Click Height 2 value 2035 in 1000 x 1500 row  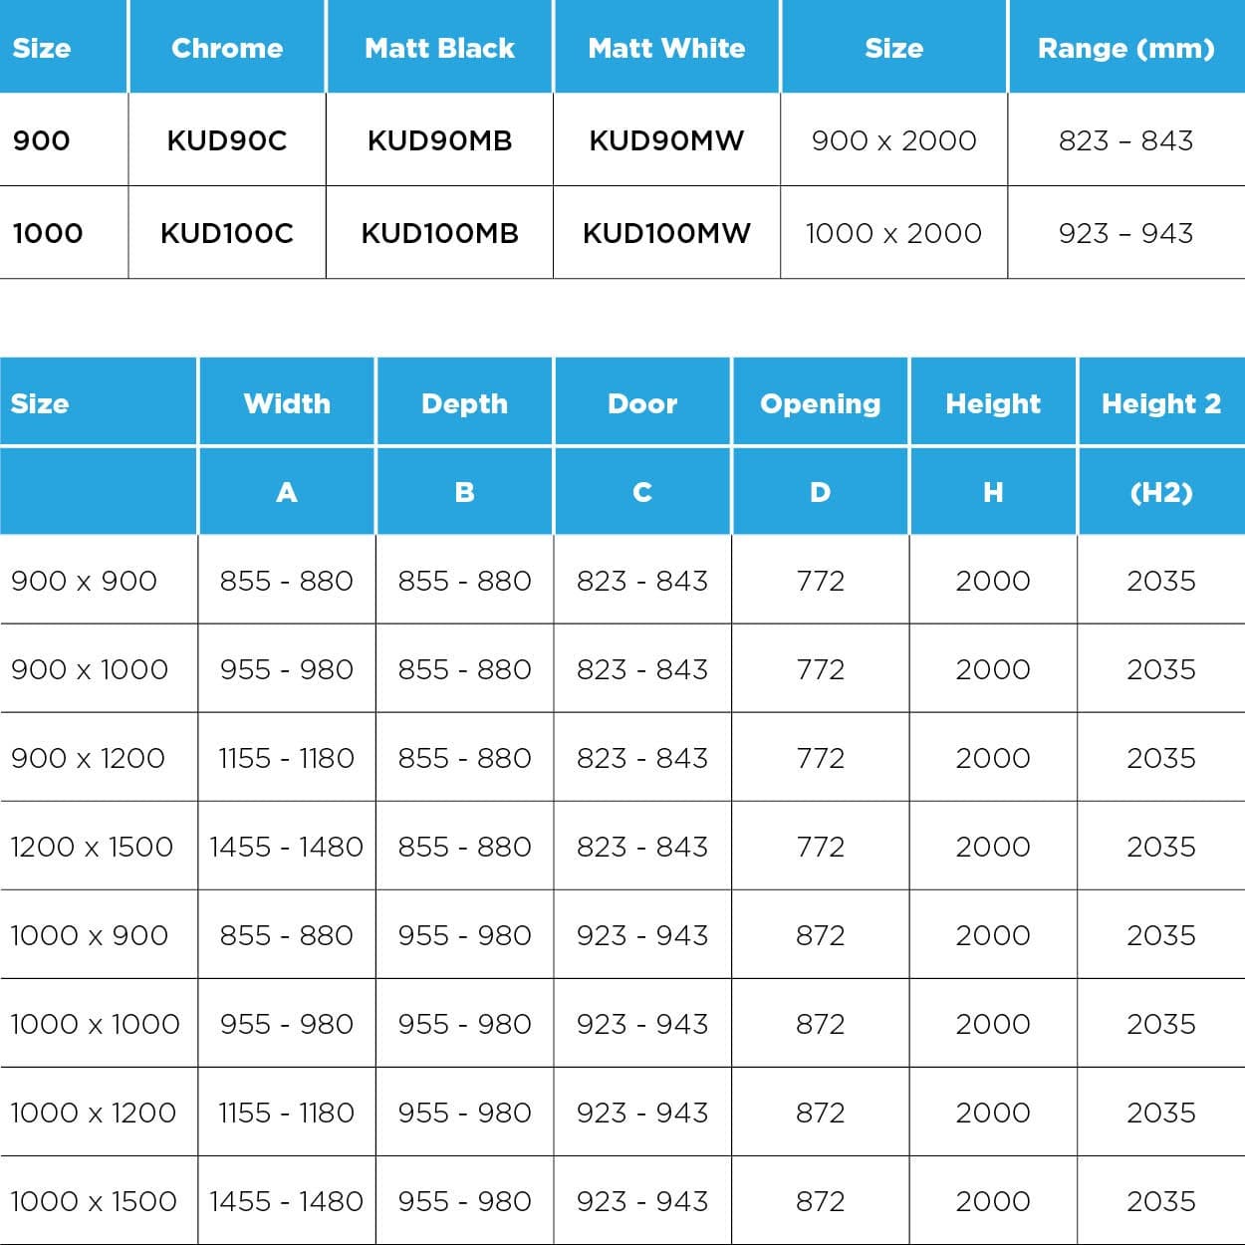[1161, 1201]
